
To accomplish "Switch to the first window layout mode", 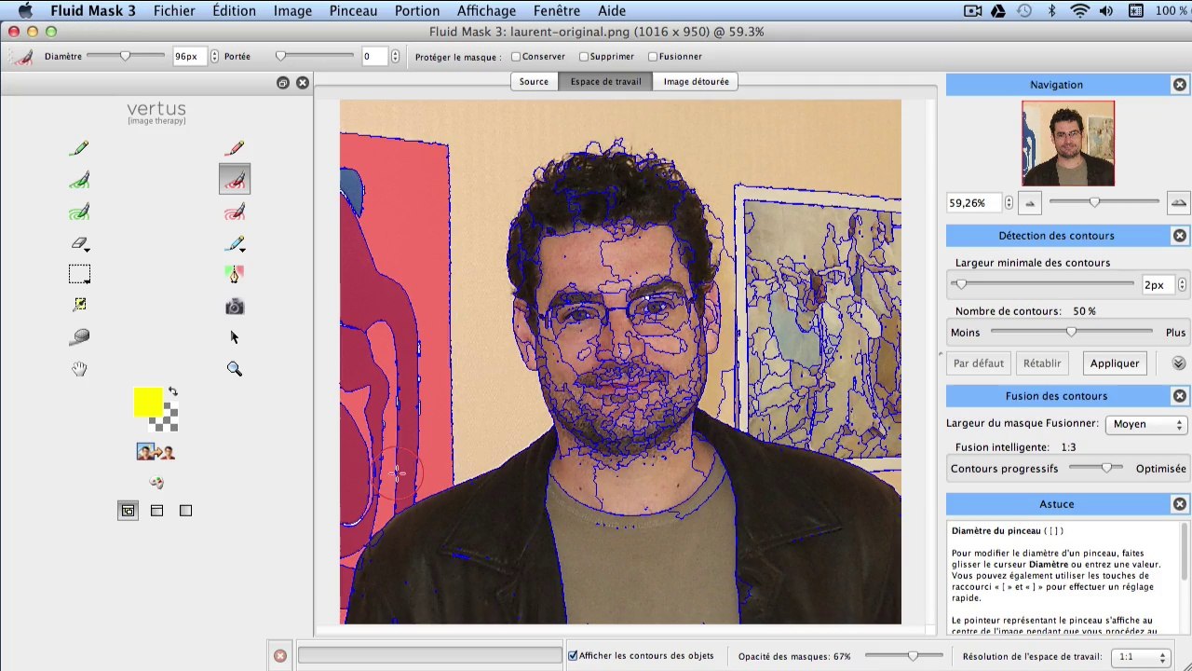I will point(128,511).
